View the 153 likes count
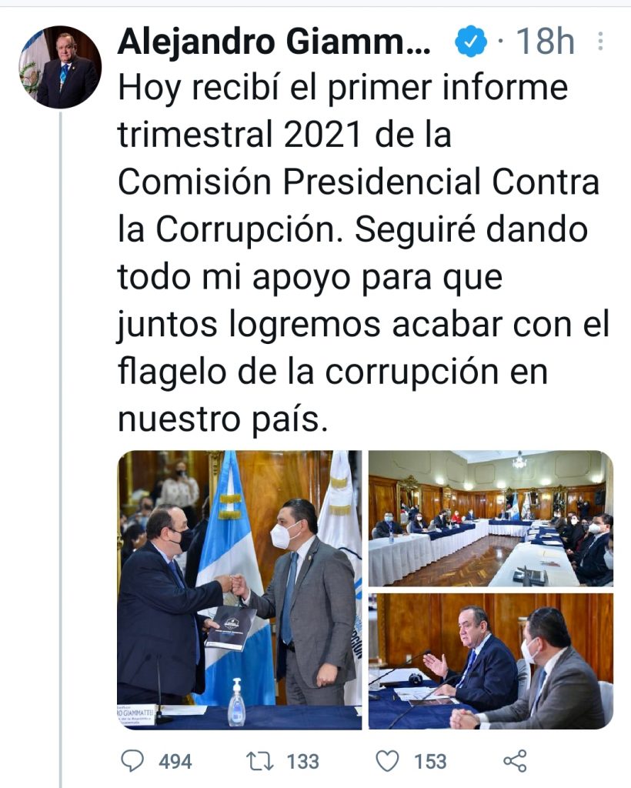 (x=431, y=761)
